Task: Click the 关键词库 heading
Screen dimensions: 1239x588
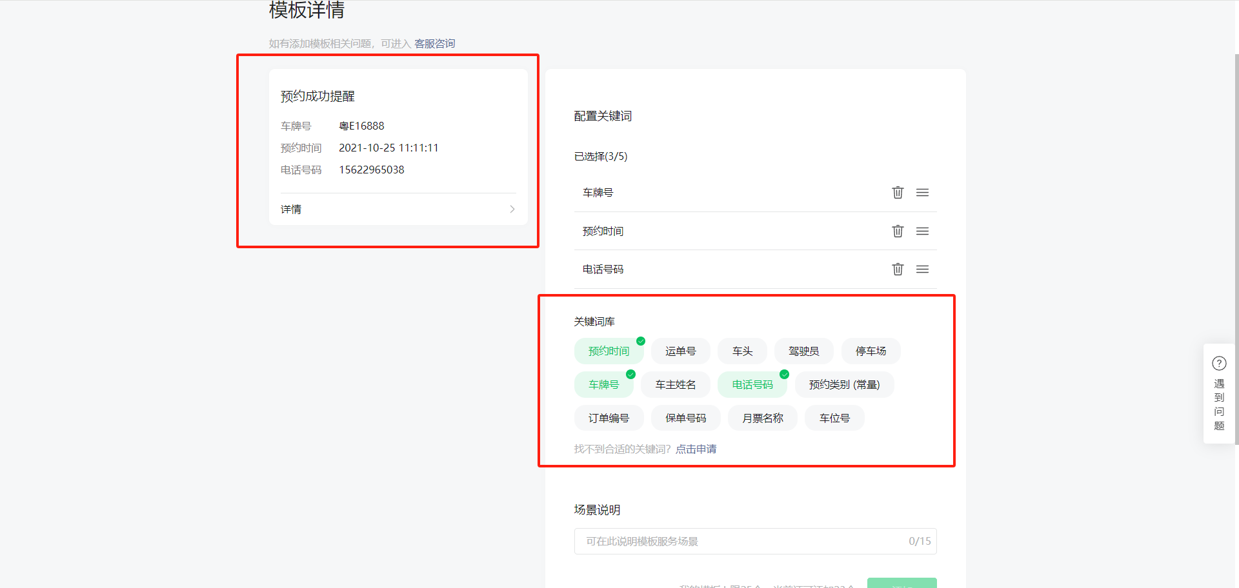Action: 594,322
